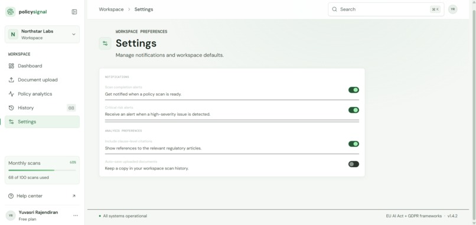Click the All systems operational status
This screenshot has height=225, width=476.
125,216
